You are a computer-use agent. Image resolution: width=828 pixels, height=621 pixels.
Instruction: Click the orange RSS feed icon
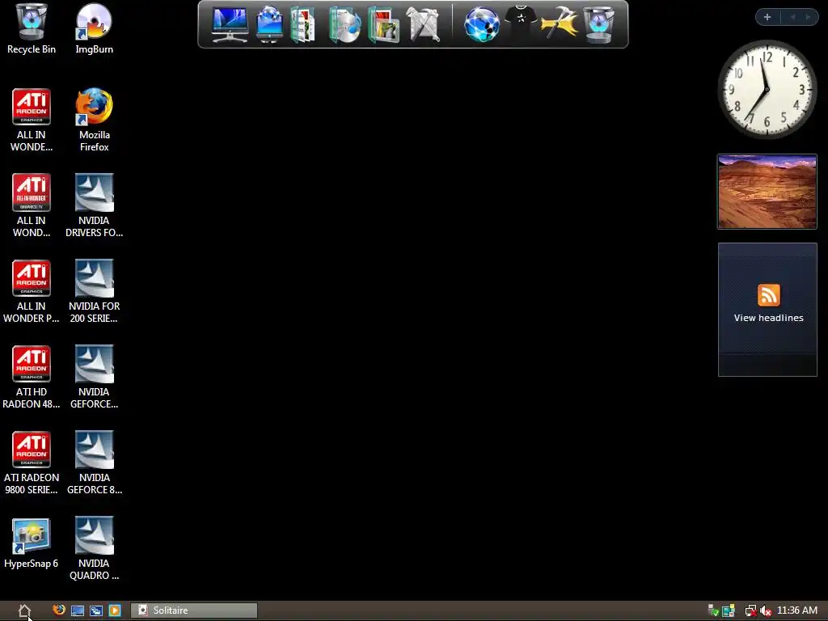pos(768,294)
